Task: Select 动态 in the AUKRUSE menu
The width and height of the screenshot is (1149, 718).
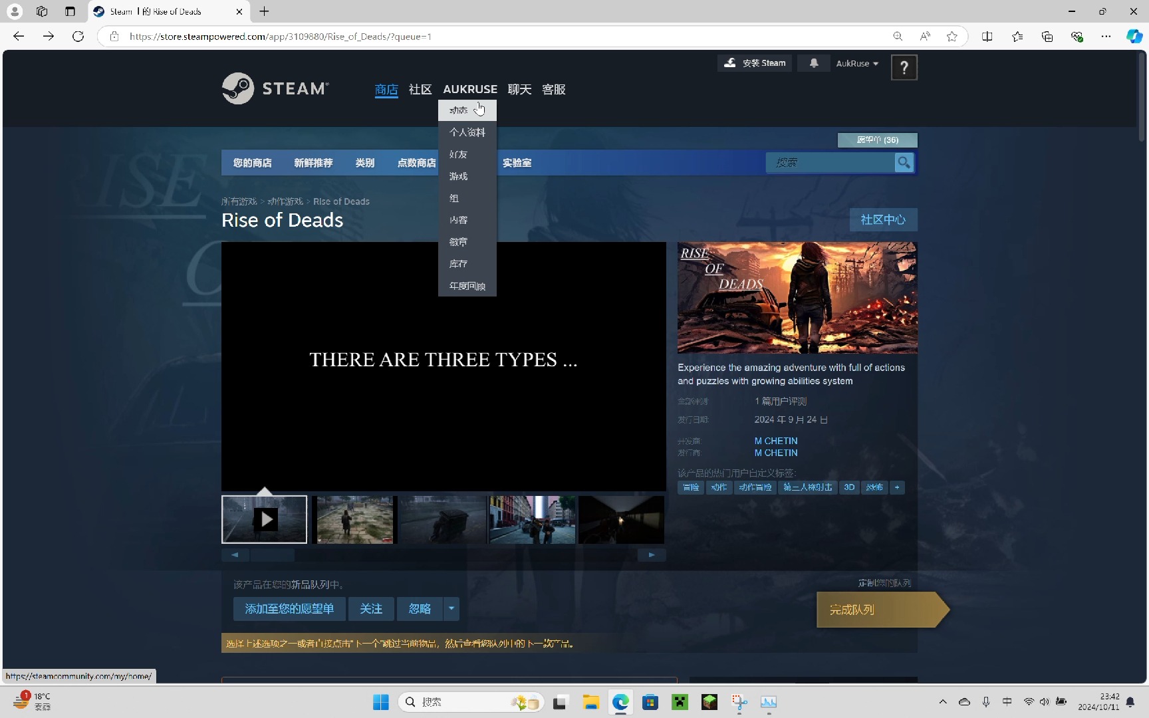Action: pyautogui.click(x=467, y=110)
